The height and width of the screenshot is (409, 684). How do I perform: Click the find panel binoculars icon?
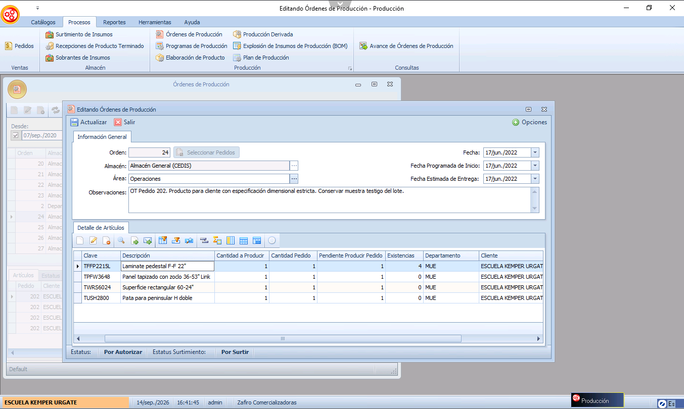[x=189, y=241]
